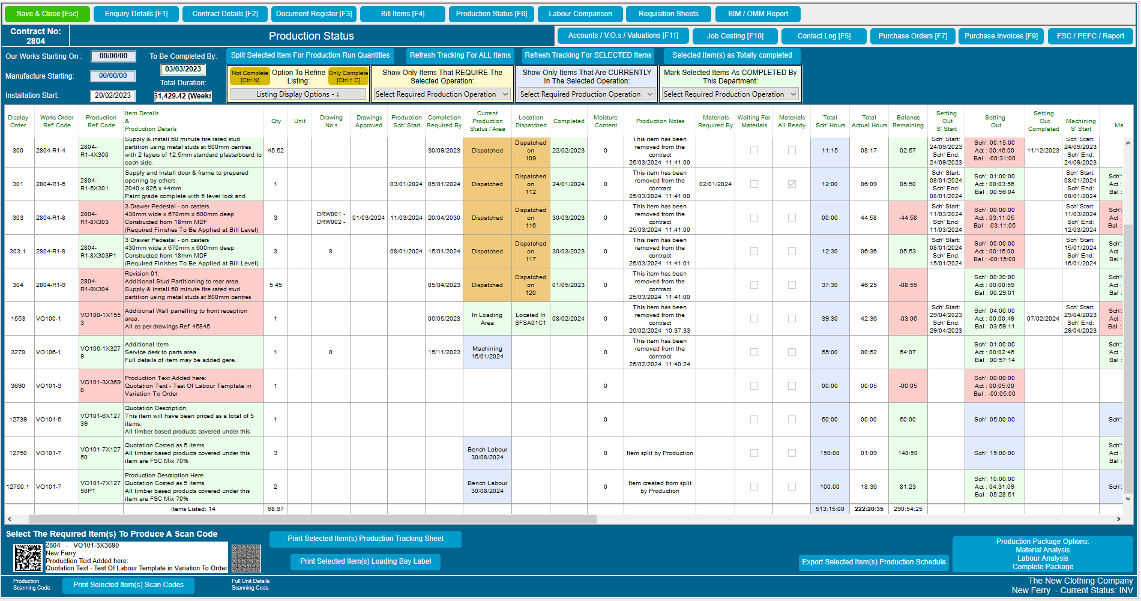Open Job Costing [F10]

pos(735,35)
